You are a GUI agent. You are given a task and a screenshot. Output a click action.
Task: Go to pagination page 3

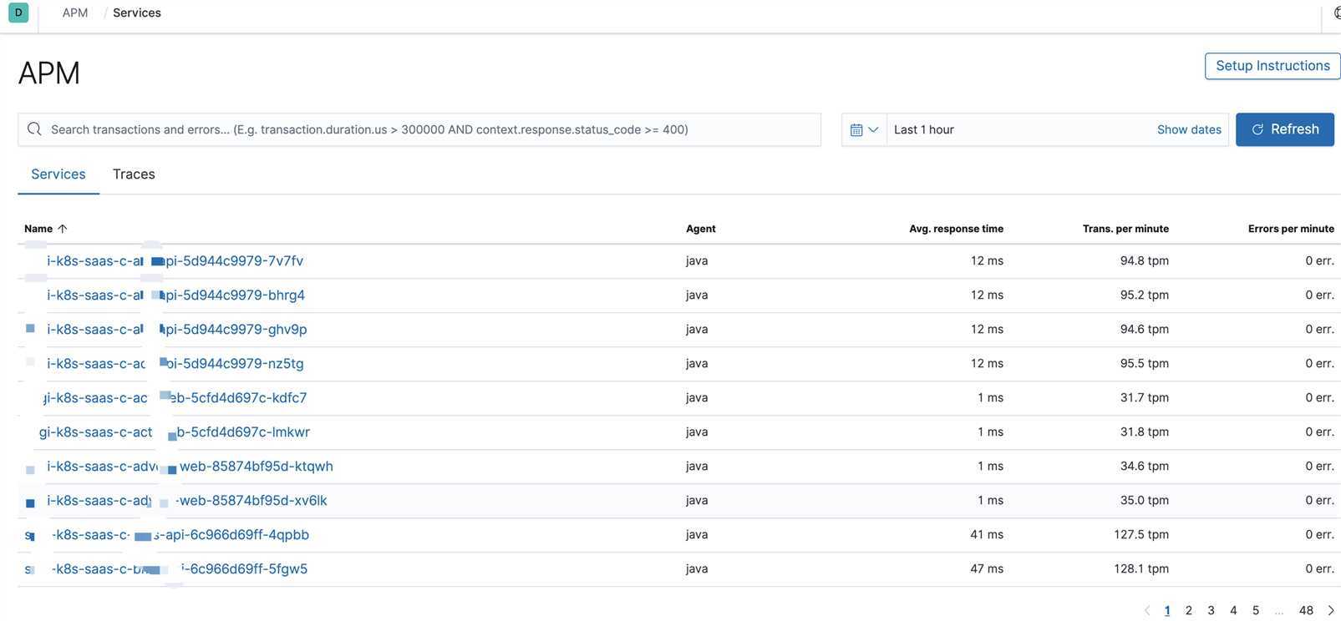[1211, 611]
